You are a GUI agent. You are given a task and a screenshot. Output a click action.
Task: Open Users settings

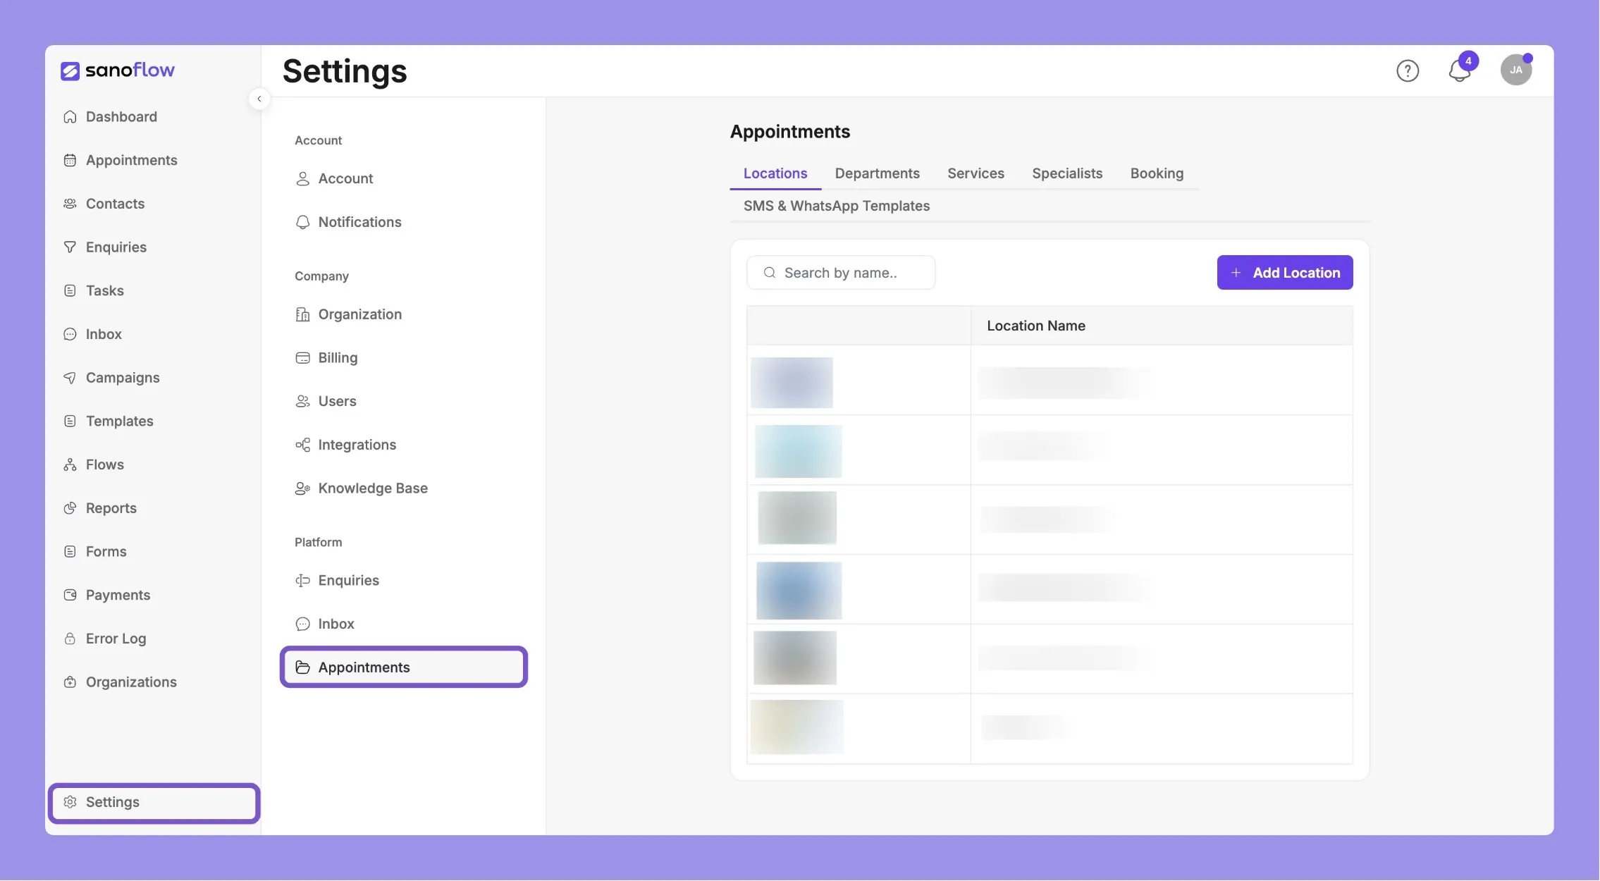pyautogui.click(x=337, y=402)
